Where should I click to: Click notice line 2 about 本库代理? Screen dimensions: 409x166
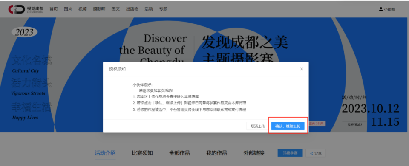189,103
